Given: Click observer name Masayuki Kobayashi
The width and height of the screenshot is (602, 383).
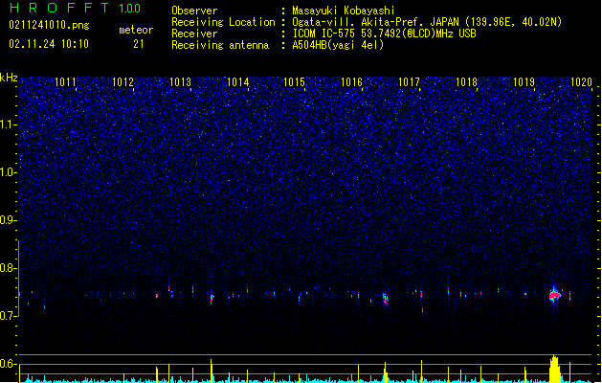Looking at the screenshot, I should (x=344, y=11).
